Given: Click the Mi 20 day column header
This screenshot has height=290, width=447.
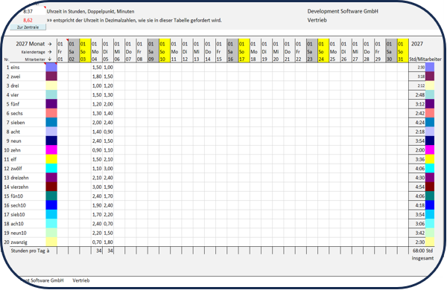Looking at the screenshot, I should [x=278, y=51].
